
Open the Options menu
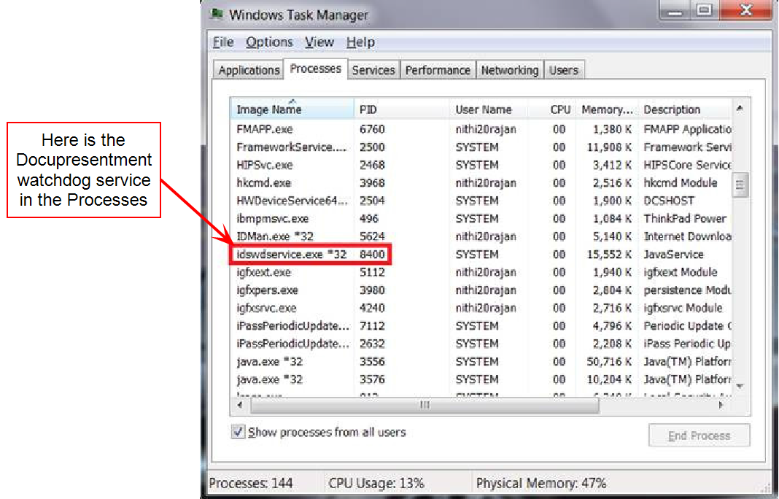269,42
